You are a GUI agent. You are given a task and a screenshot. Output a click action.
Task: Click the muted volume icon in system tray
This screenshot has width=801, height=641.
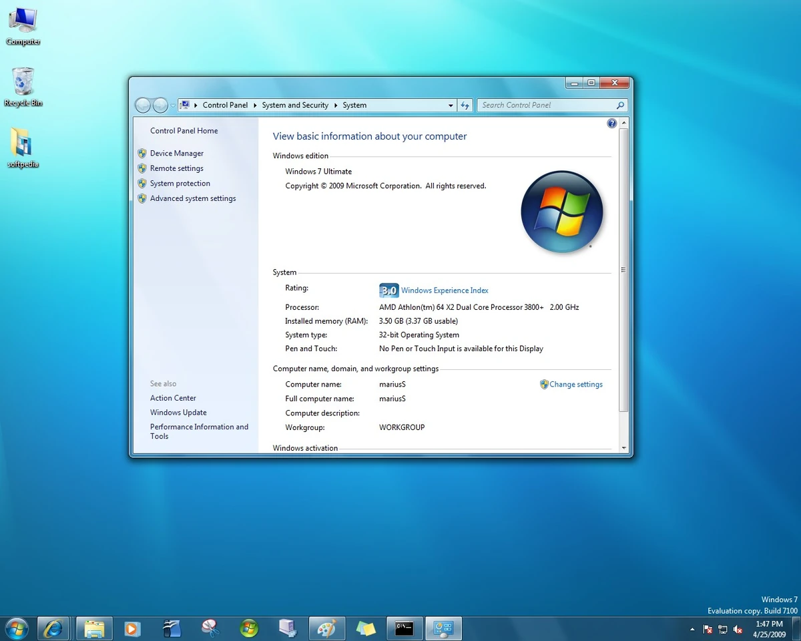click(x=738, y=629)
